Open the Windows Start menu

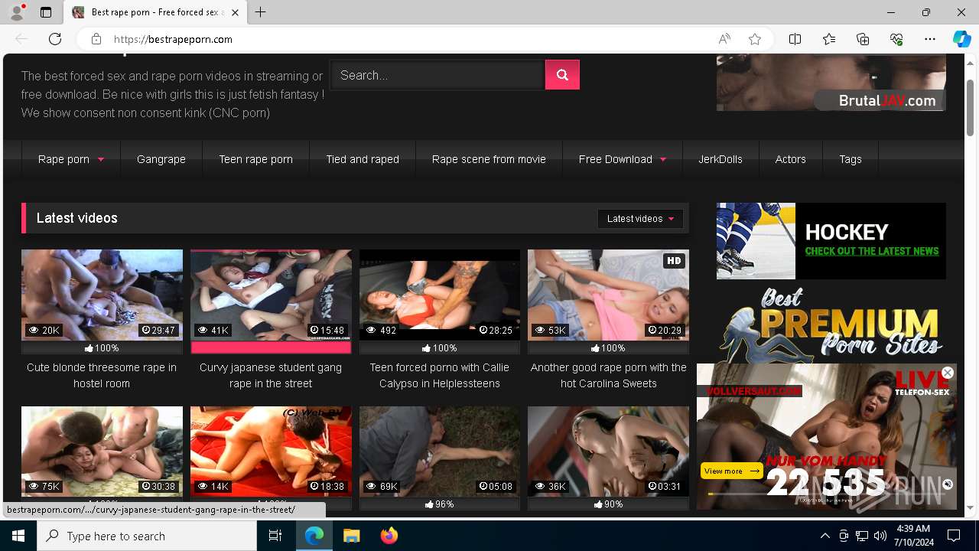tap(18, 536)
